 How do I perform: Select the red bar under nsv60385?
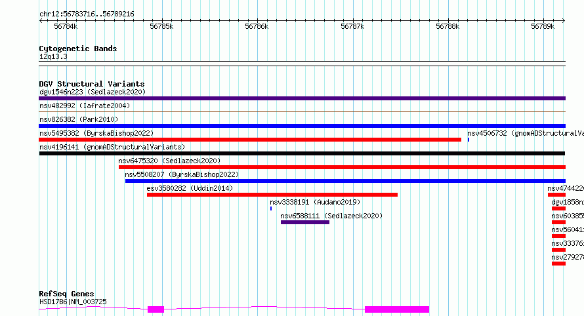pyautogui.click(x=558, y=222)
